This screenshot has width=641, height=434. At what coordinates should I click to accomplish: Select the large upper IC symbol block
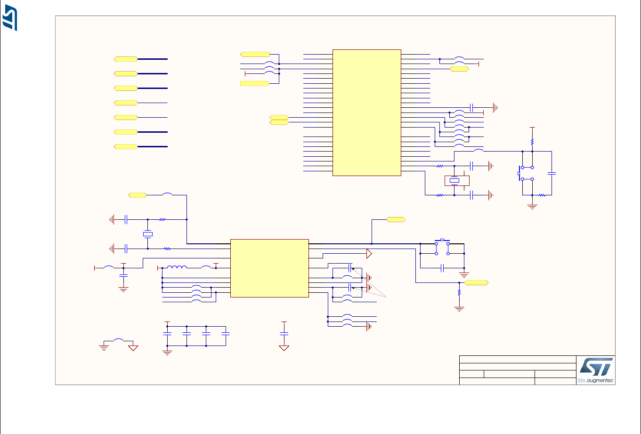367,113
